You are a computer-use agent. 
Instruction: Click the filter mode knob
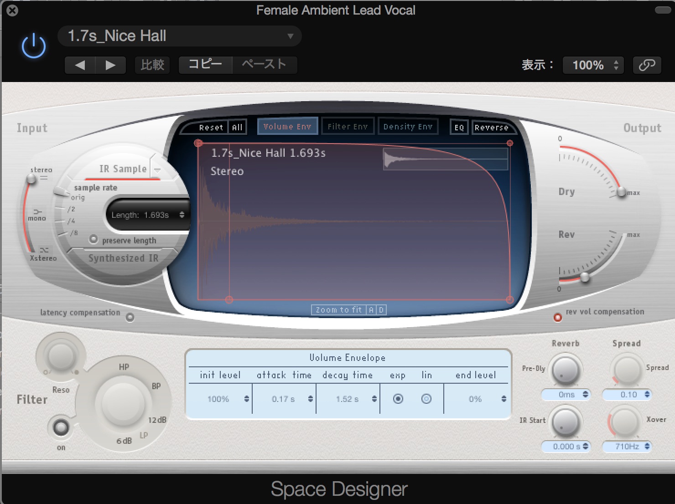pos(123,403)
